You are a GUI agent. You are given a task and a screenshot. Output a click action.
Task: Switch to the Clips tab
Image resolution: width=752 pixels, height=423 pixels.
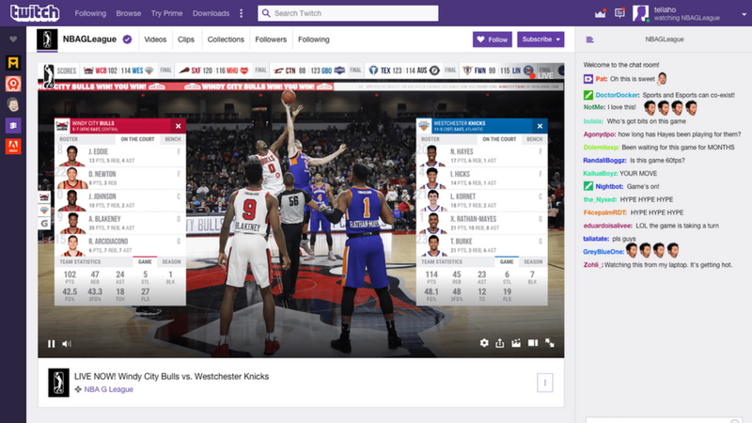pos(186,39)
